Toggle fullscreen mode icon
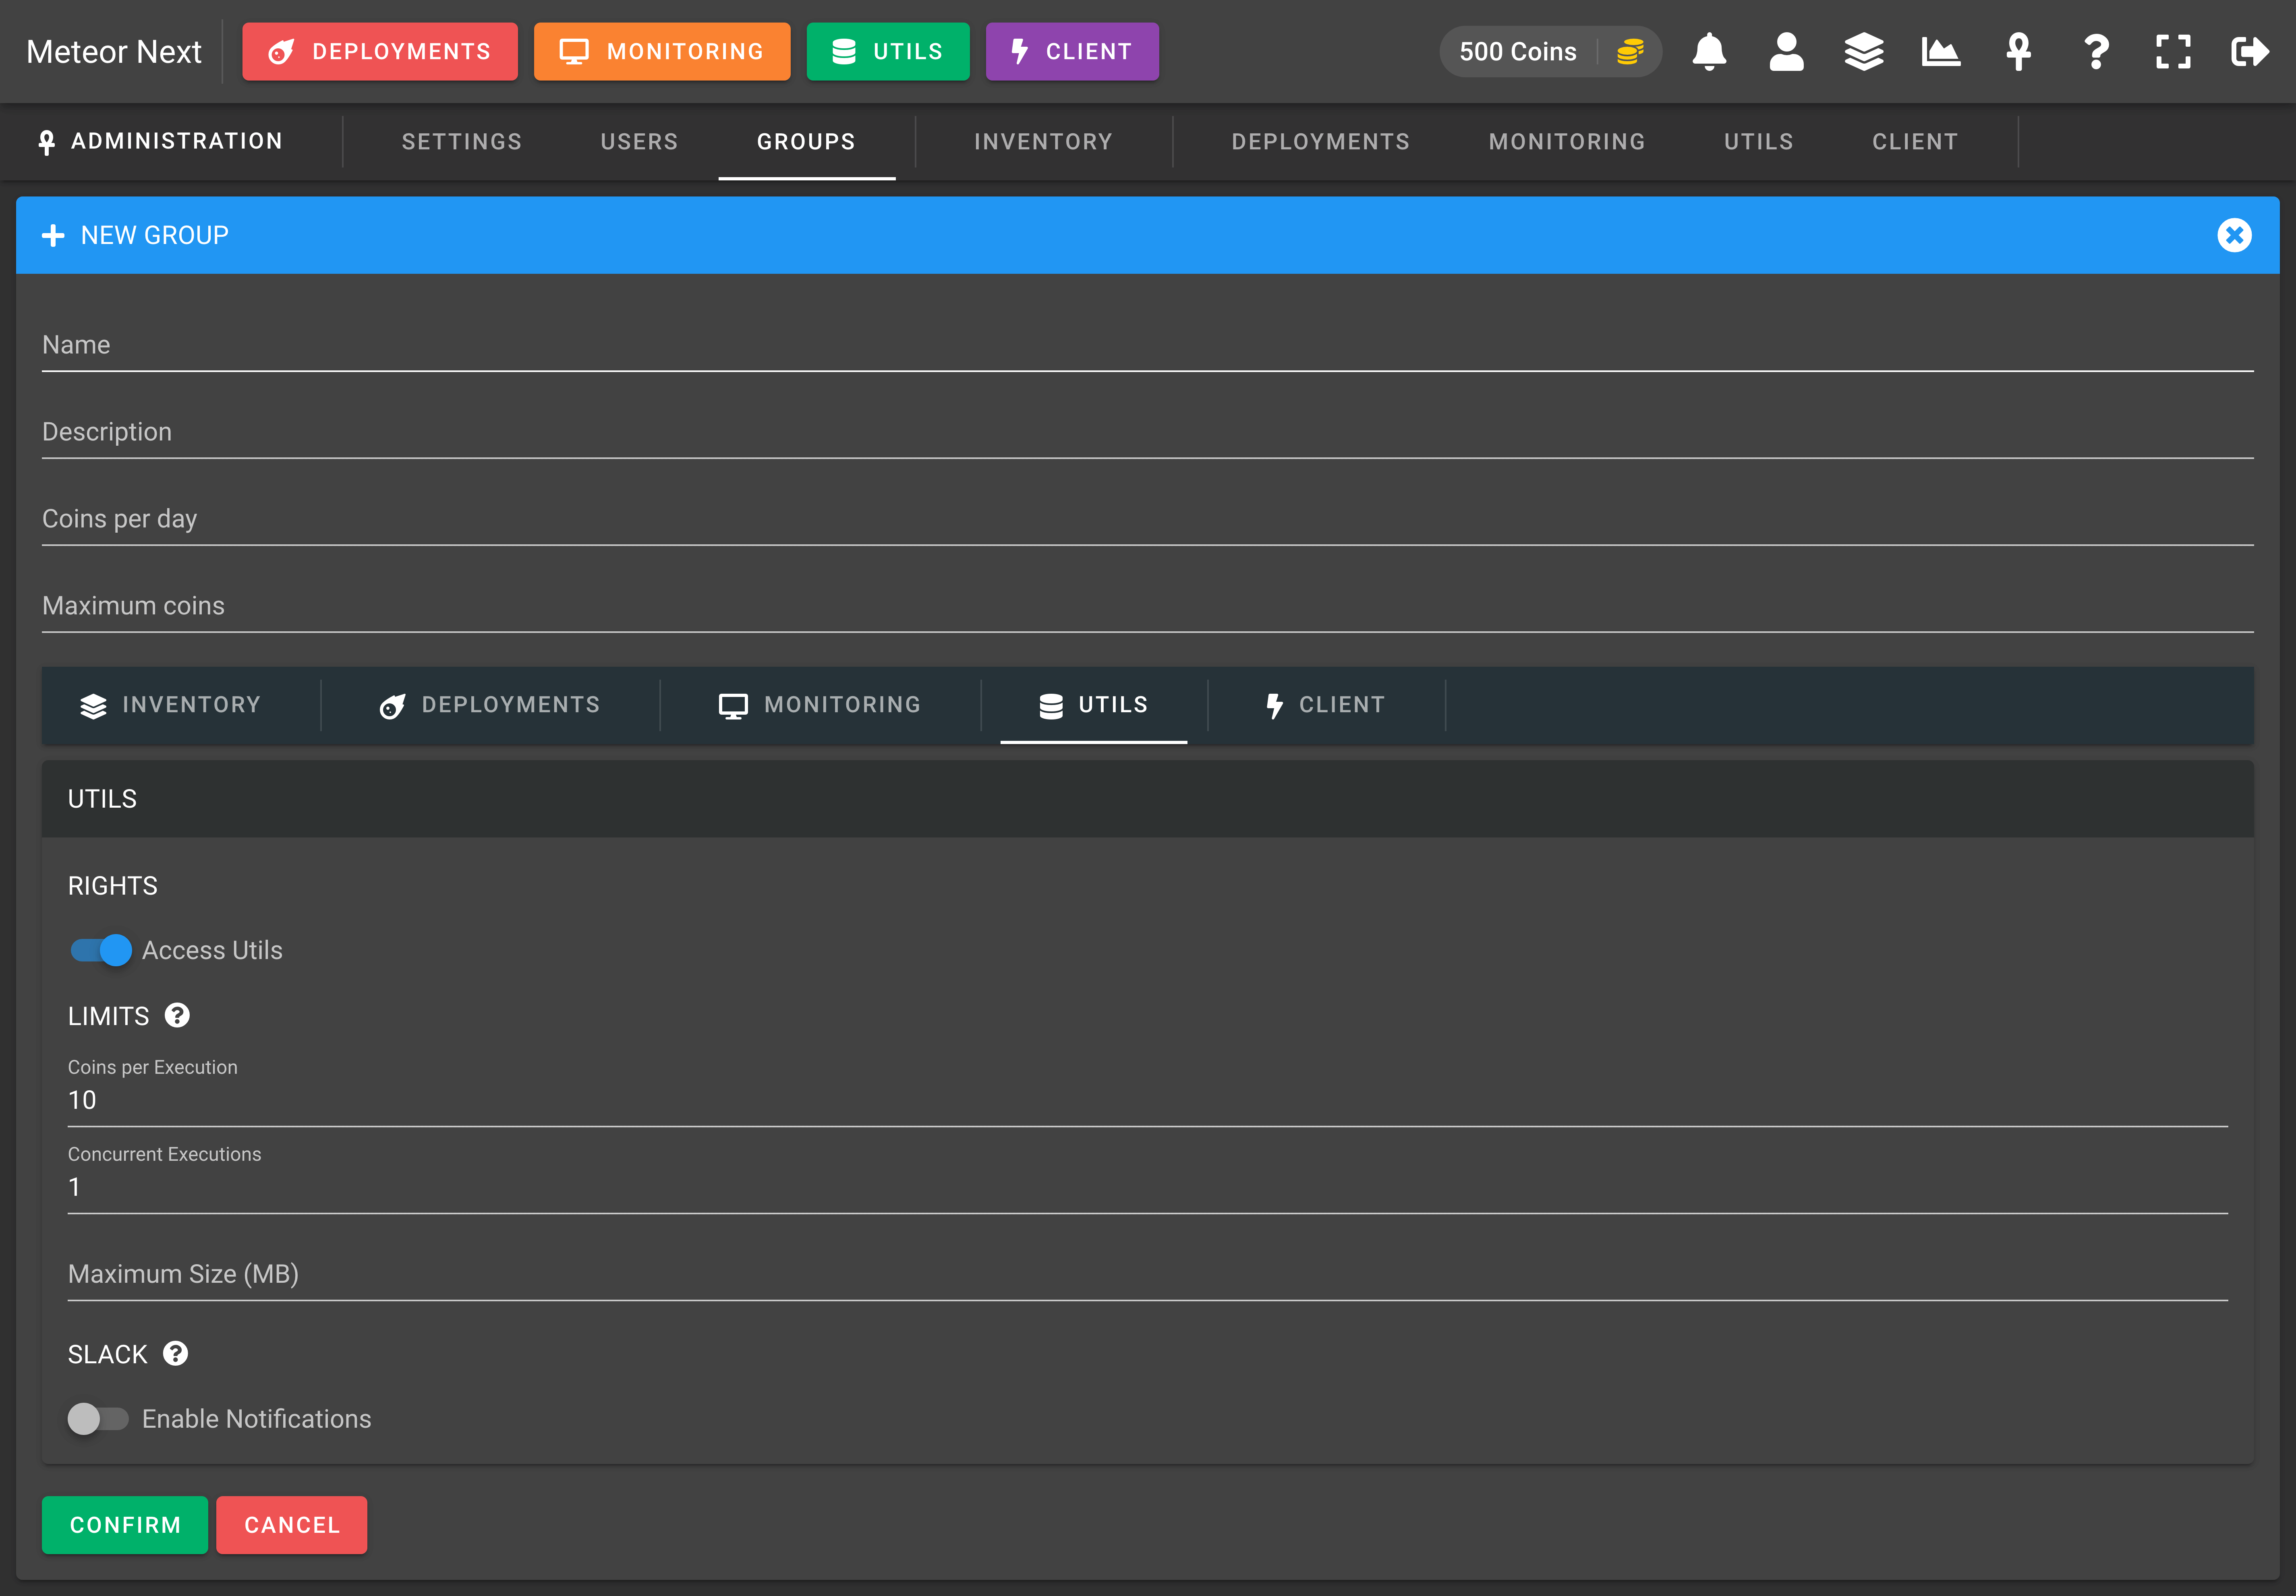 [x=2173, y=52]
